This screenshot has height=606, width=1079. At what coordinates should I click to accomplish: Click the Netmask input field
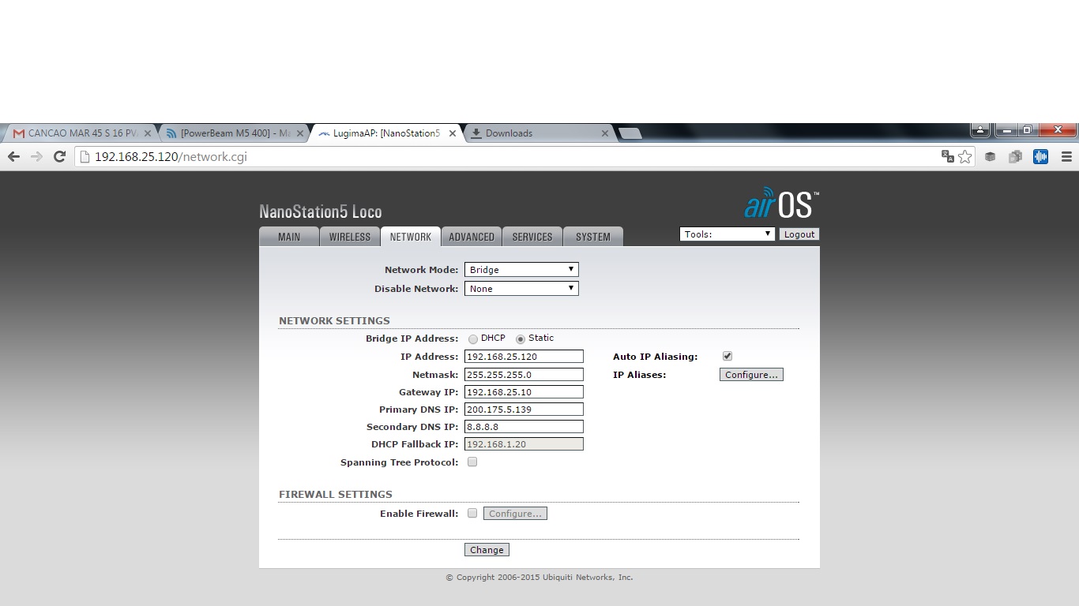tap(524, 375)
